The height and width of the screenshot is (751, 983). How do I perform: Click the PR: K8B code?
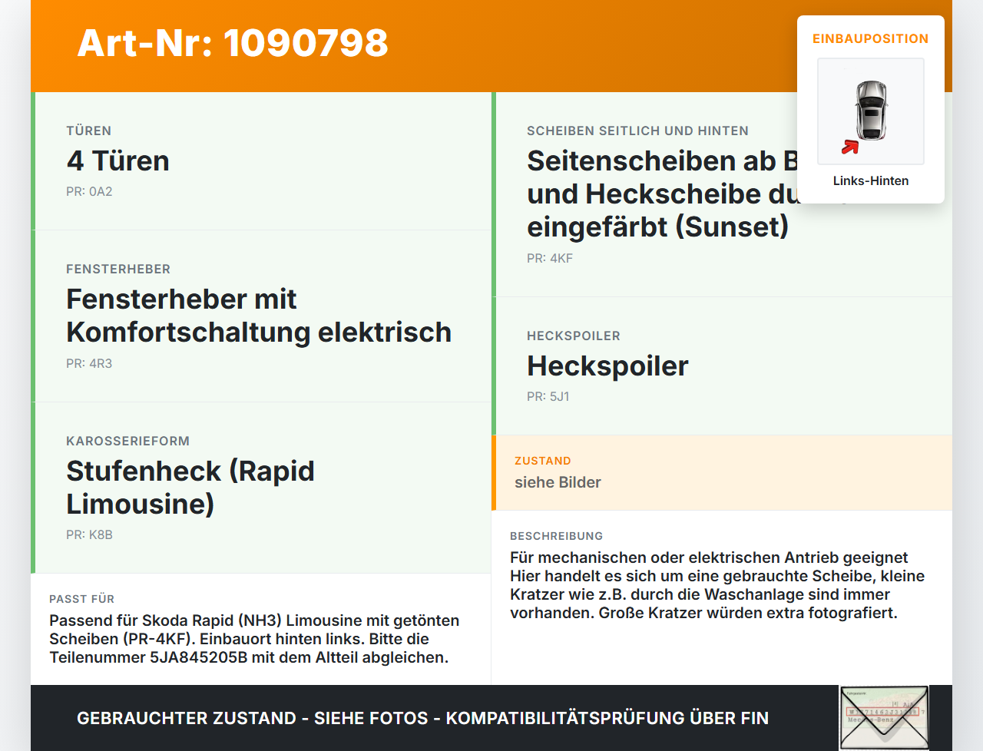pyautogui.click(x=89, y=534)
